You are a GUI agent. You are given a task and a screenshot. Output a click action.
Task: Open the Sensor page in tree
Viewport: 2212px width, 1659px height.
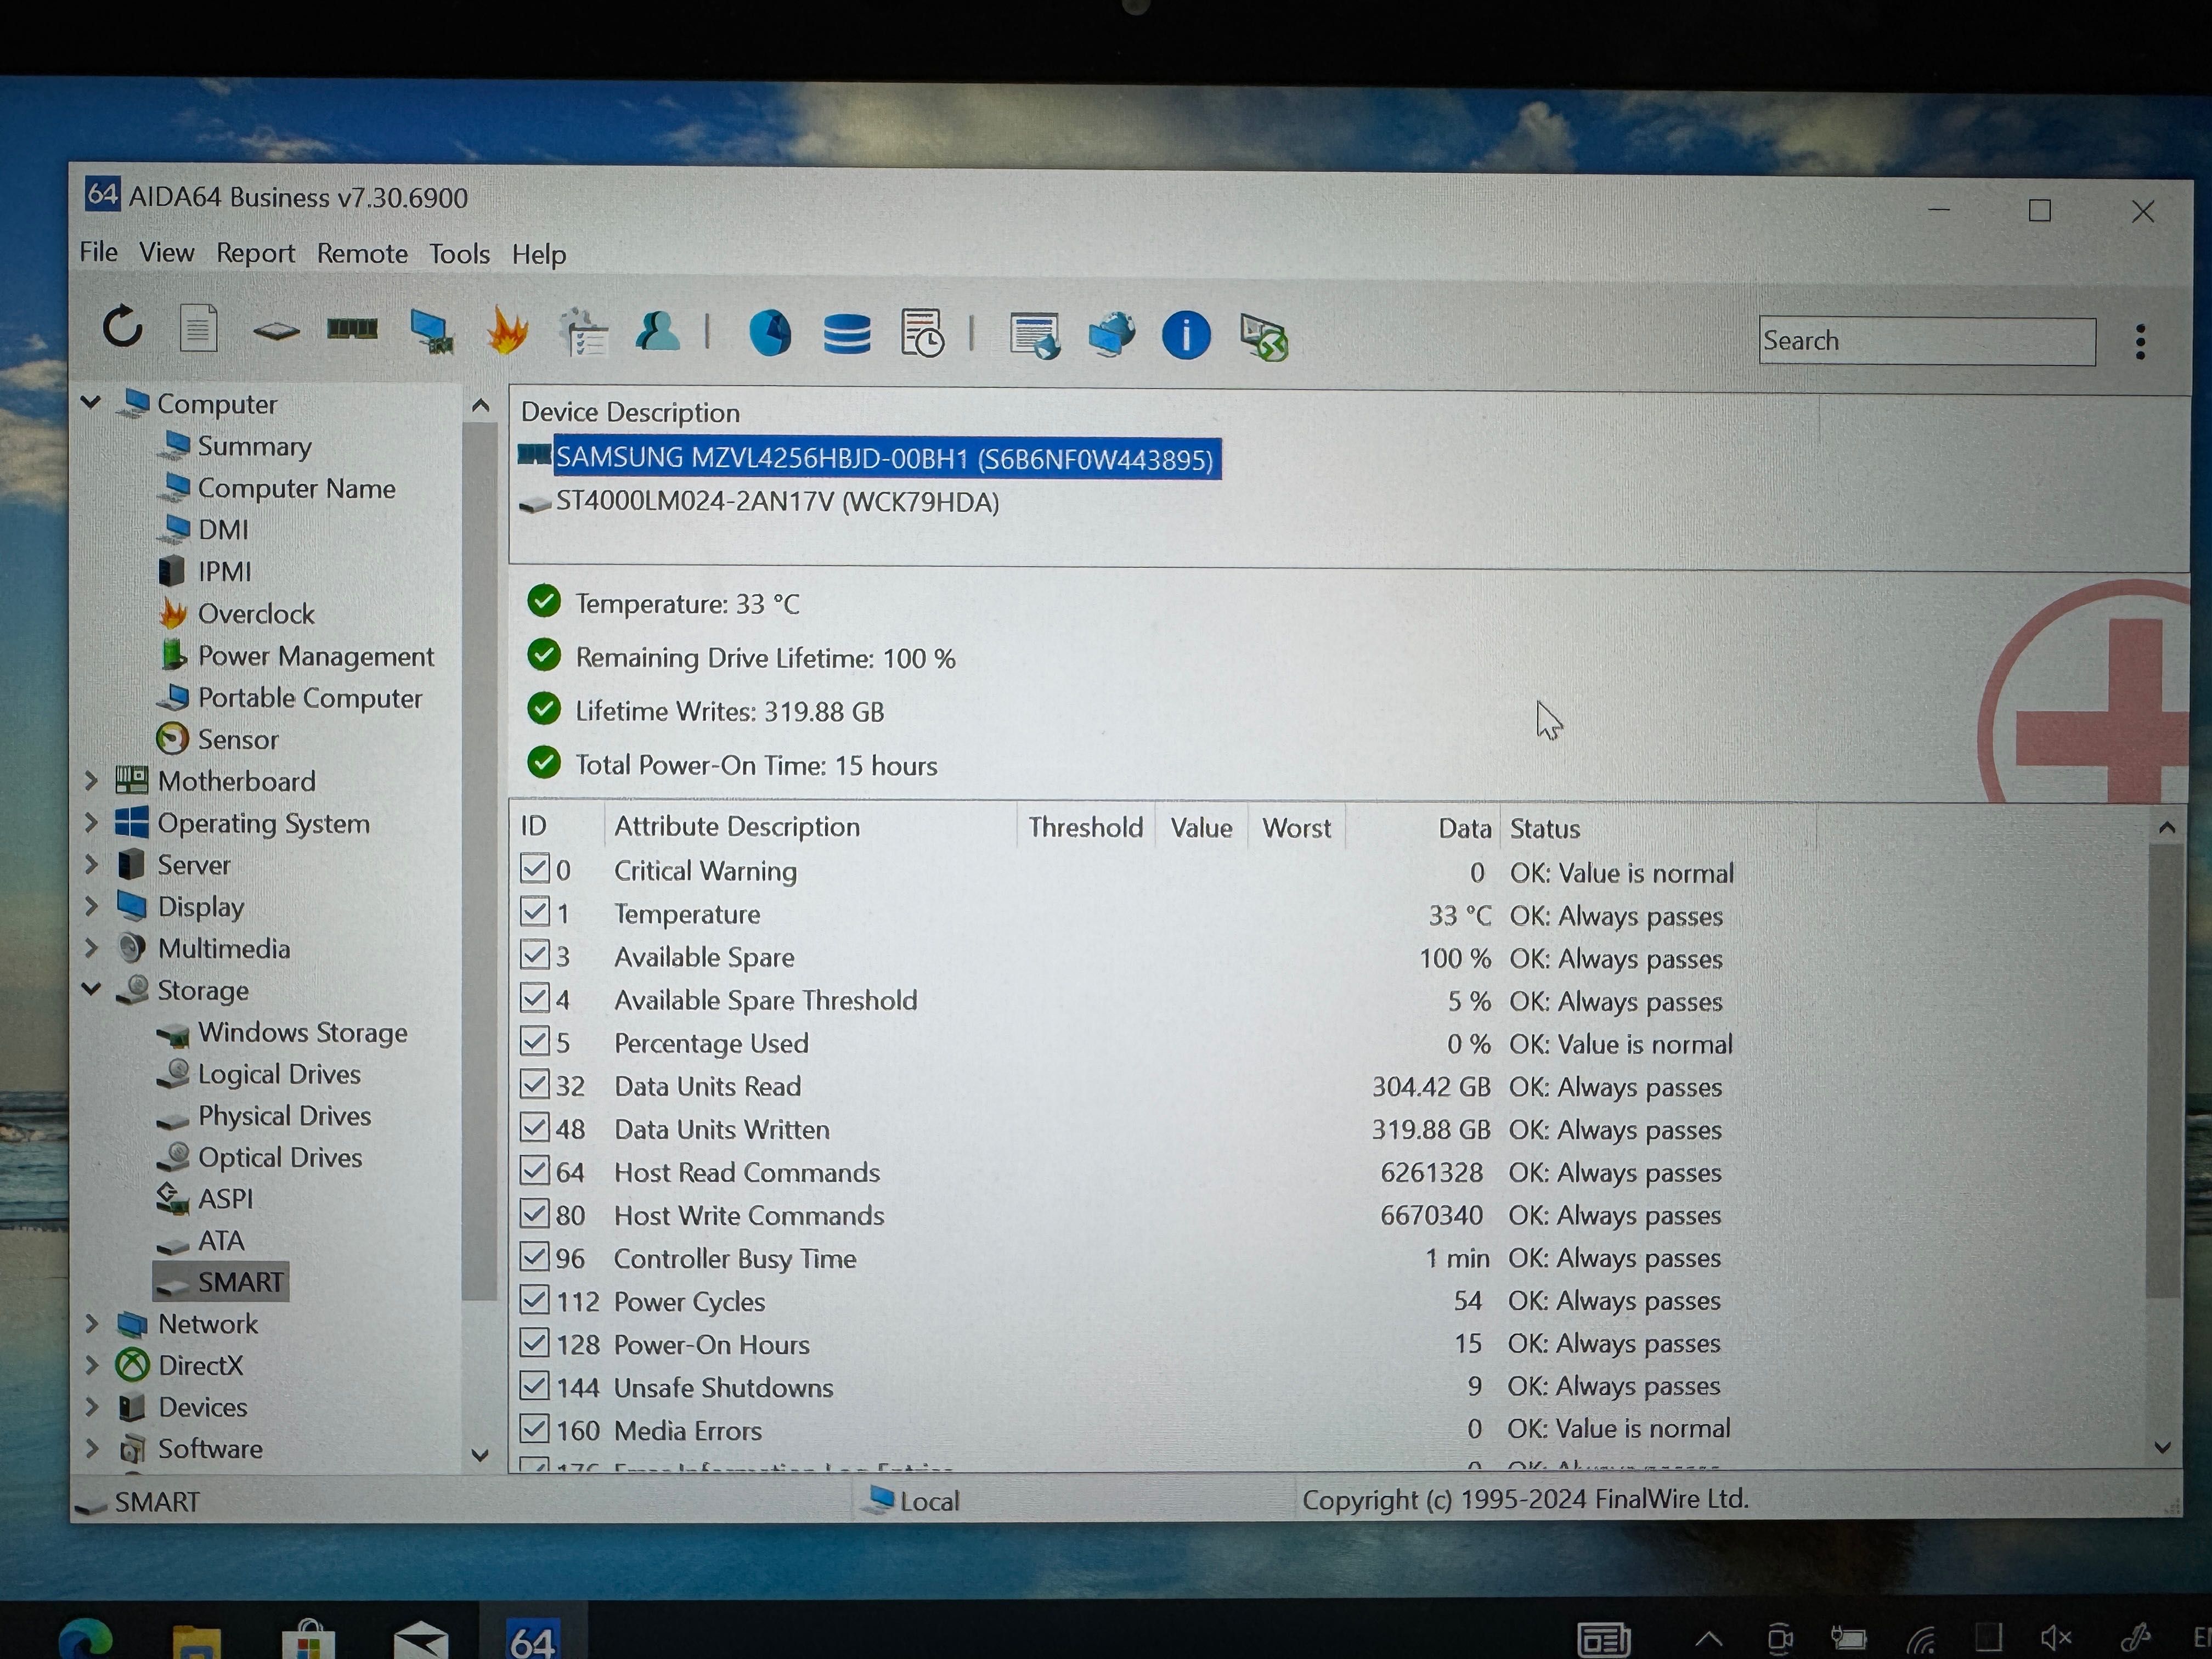218,739
